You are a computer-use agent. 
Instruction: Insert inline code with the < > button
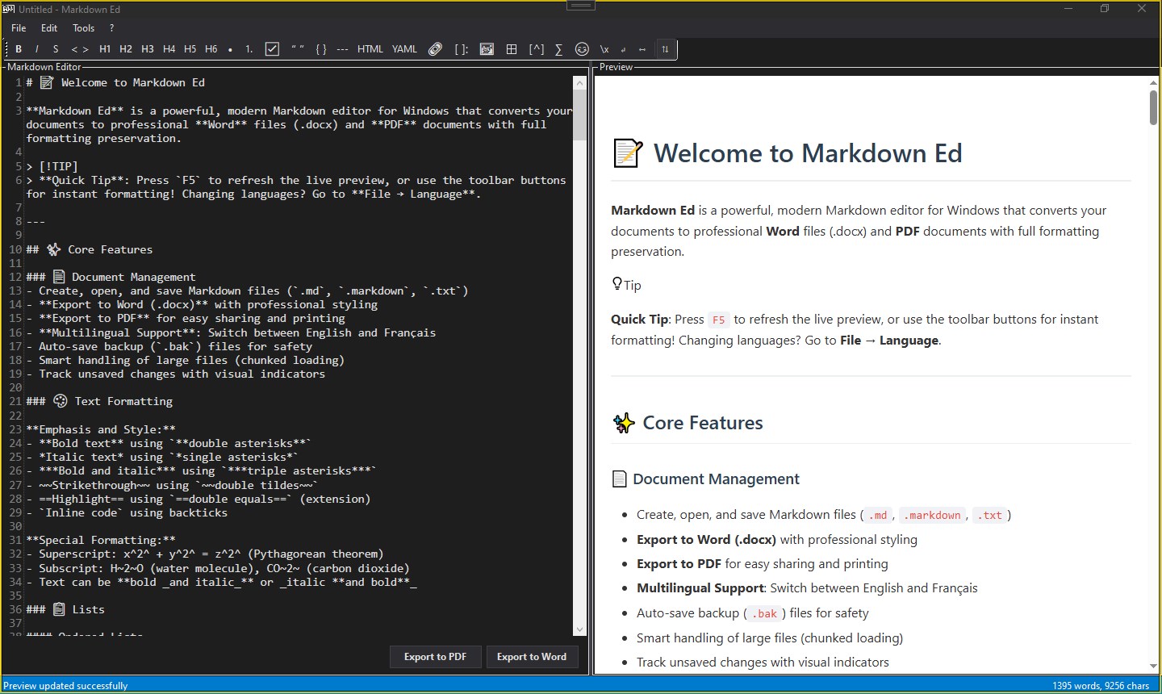pyautogui.click(x=80, y=49)
